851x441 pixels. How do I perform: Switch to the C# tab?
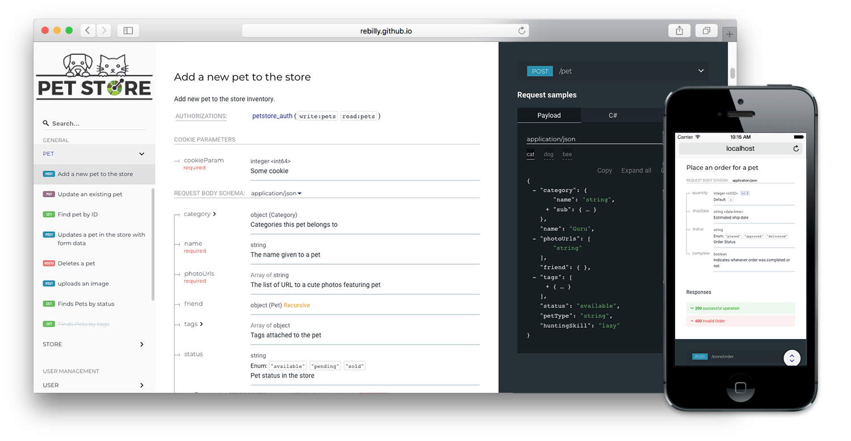coord(613,115)
